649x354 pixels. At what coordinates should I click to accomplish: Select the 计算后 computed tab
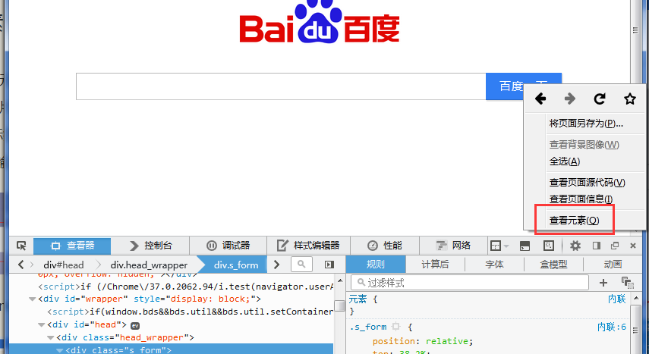435,265
